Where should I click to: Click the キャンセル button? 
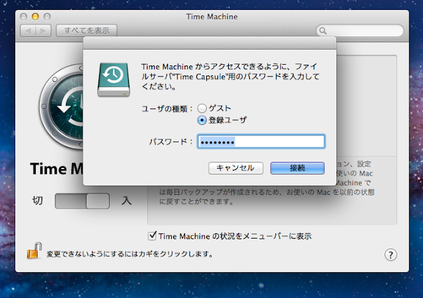pyautogui.click(x=235, y=168)
